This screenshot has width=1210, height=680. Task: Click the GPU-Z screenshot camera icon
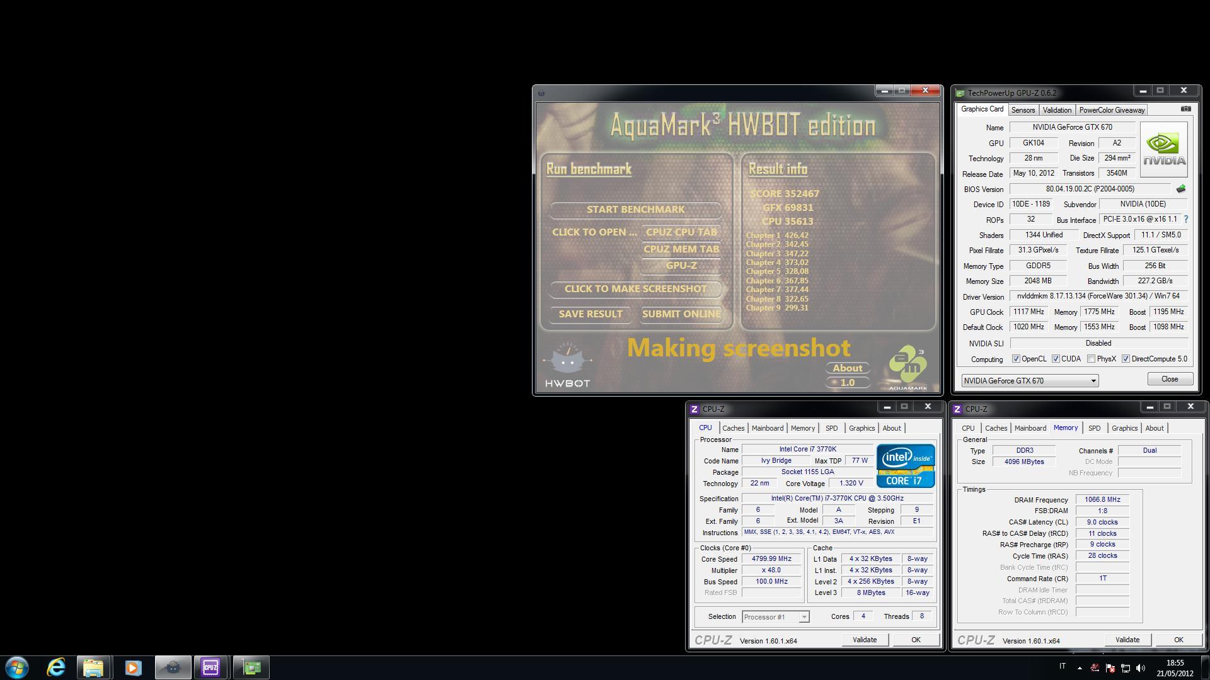(x=1185, y=109)
